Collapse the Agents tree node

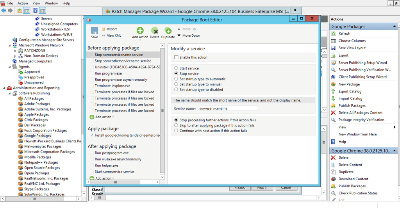point(10,67)
